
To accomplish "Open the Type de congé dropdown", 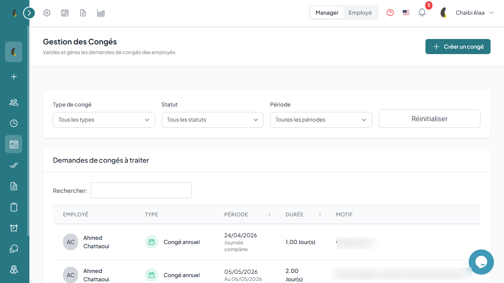I will 104,120.
